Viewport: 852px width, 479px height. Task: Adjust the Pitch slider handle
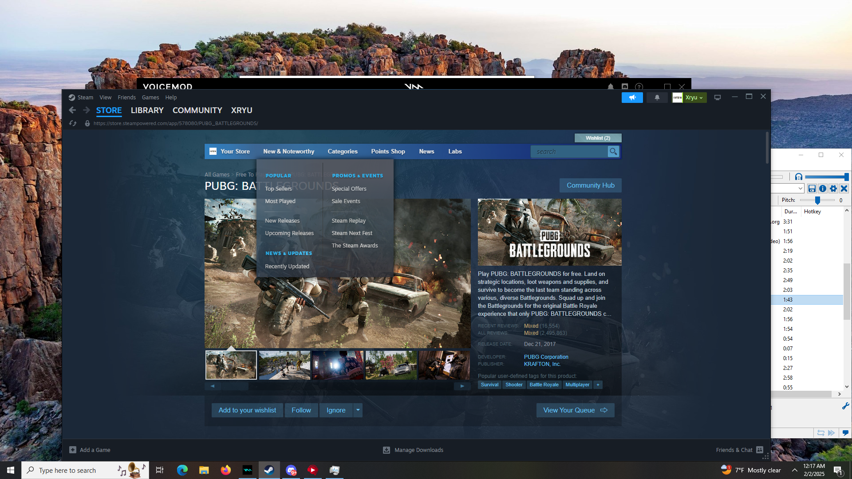(x=817, y=200)
